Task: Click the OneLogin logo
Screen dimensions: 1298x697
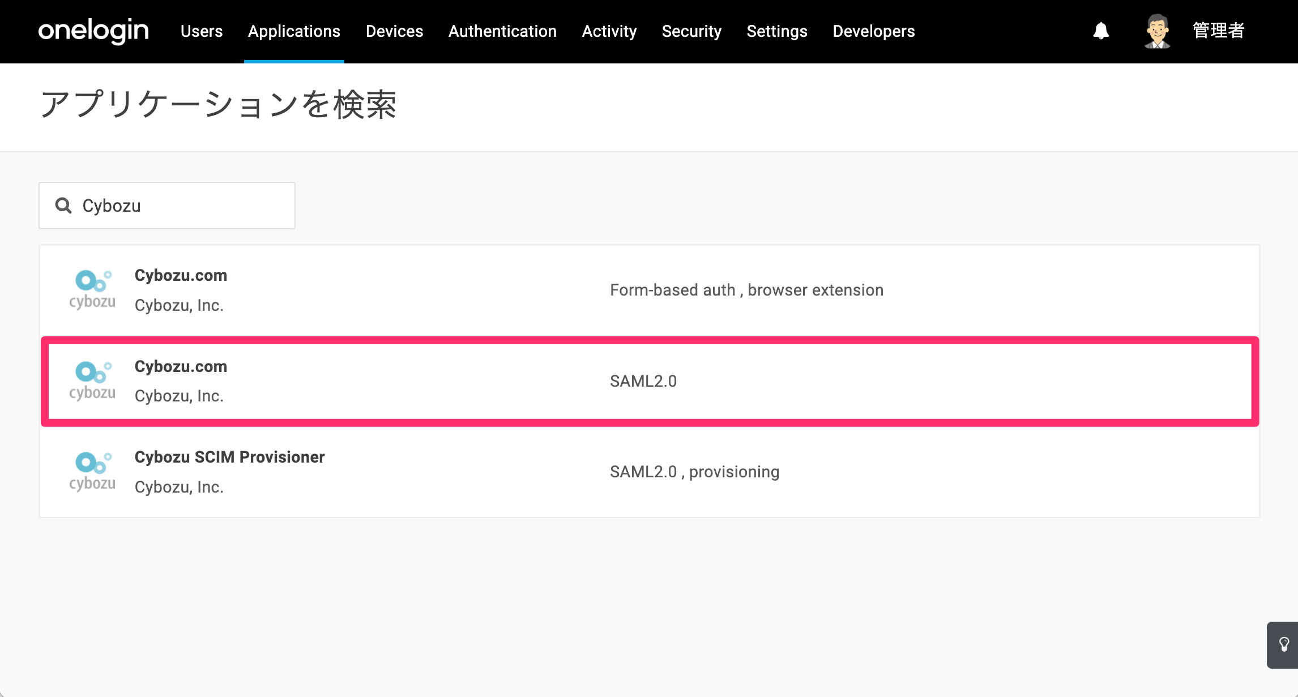Action: pos(93,31)
